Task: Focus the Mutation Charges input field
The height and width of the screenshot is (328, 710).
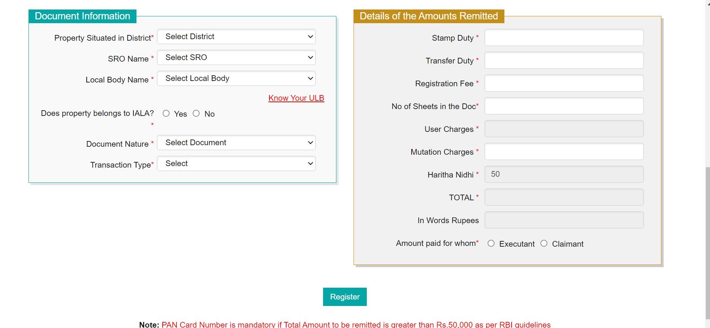Action: 564,152
